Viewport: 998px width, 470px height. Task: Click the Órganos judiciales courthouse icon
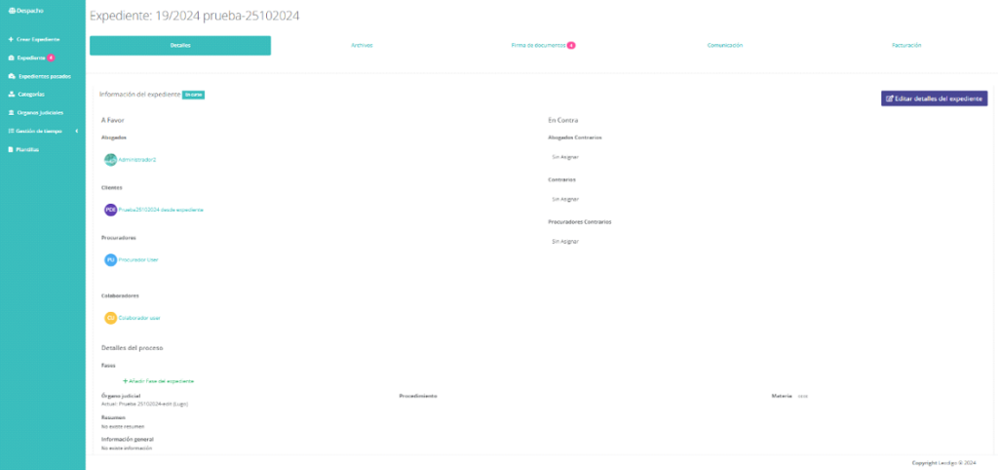[x=11, y=112]
